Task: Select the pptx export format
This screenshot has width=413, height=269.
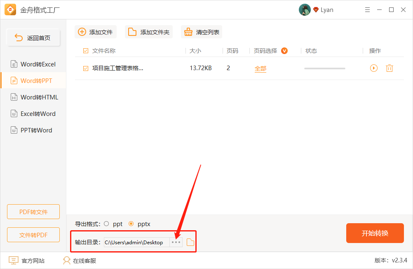Action: click(x=131, y=224)
